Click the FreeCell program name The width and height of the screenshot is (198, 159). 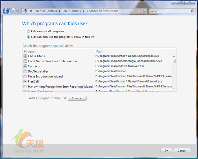(33, 81)
